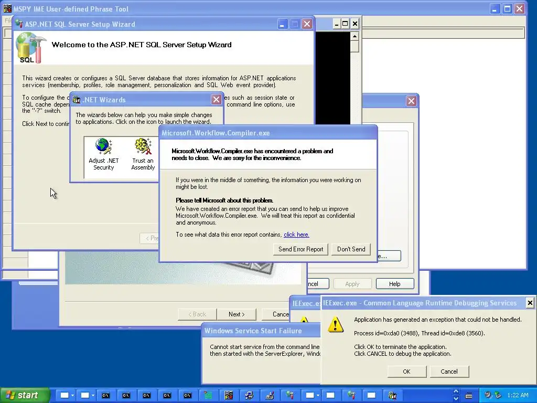Close the ASP.NET SQL Server Setup Wizard

307,24
